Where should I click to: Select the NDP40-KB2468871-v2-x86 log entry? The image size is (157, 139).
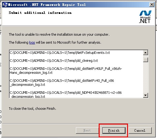[x=66, y=94]
